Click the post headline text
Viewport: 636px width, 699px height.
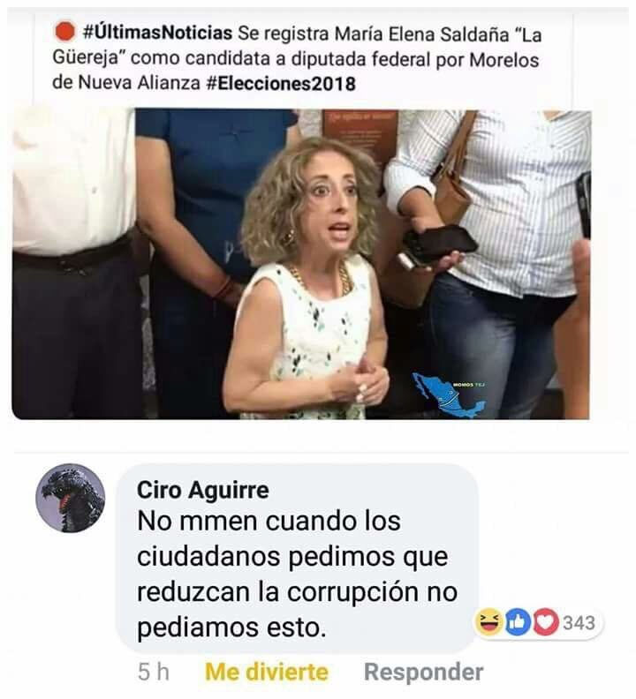point(297,58)
